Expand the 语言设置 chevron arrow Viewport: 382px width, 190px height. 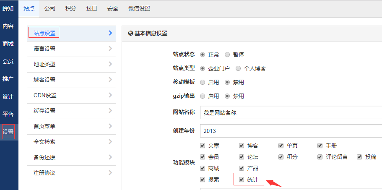click(110, 49)
